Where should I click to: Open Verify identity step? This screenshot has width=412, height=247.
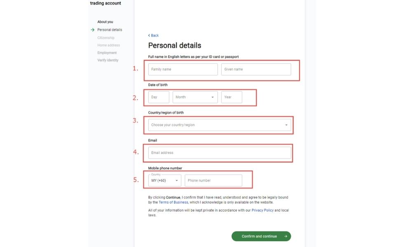coord(108,60)
